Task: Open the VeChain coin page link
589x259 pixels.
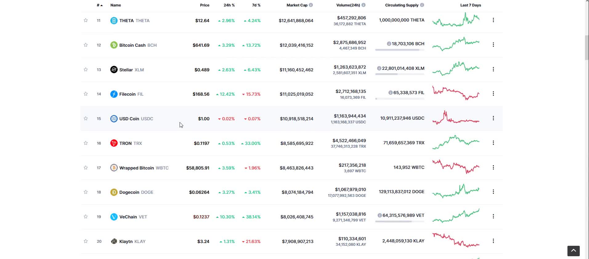Action: click(x=128, y=217)
